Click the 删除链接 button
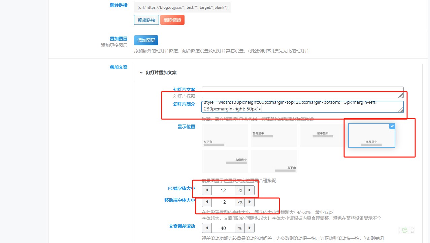Viewport: 430px width, 243px height. click(172, 20)
